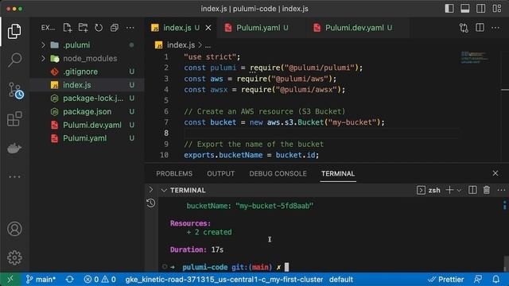The image size is (509, 286).
Task: Create a new file in Explorer
Action: tap(67, 28)
